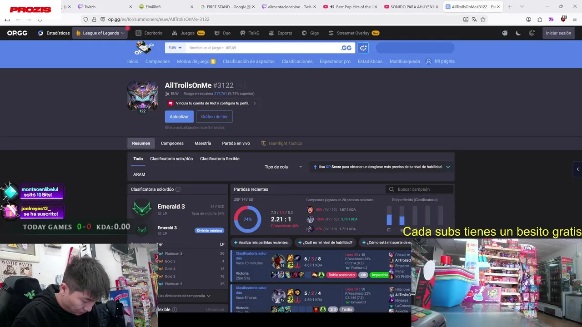Open Clasificación de aspectos
582x327 pixels.
248,61
